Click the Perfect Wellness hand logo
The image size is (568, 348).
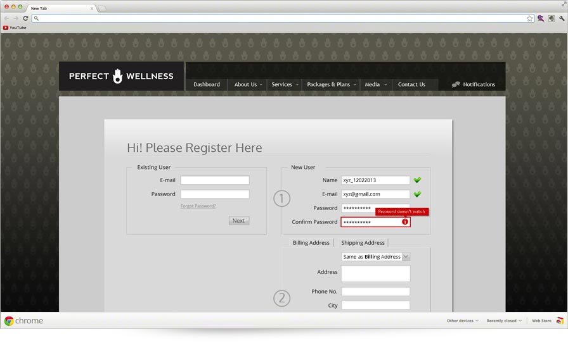tap(117, 76)
